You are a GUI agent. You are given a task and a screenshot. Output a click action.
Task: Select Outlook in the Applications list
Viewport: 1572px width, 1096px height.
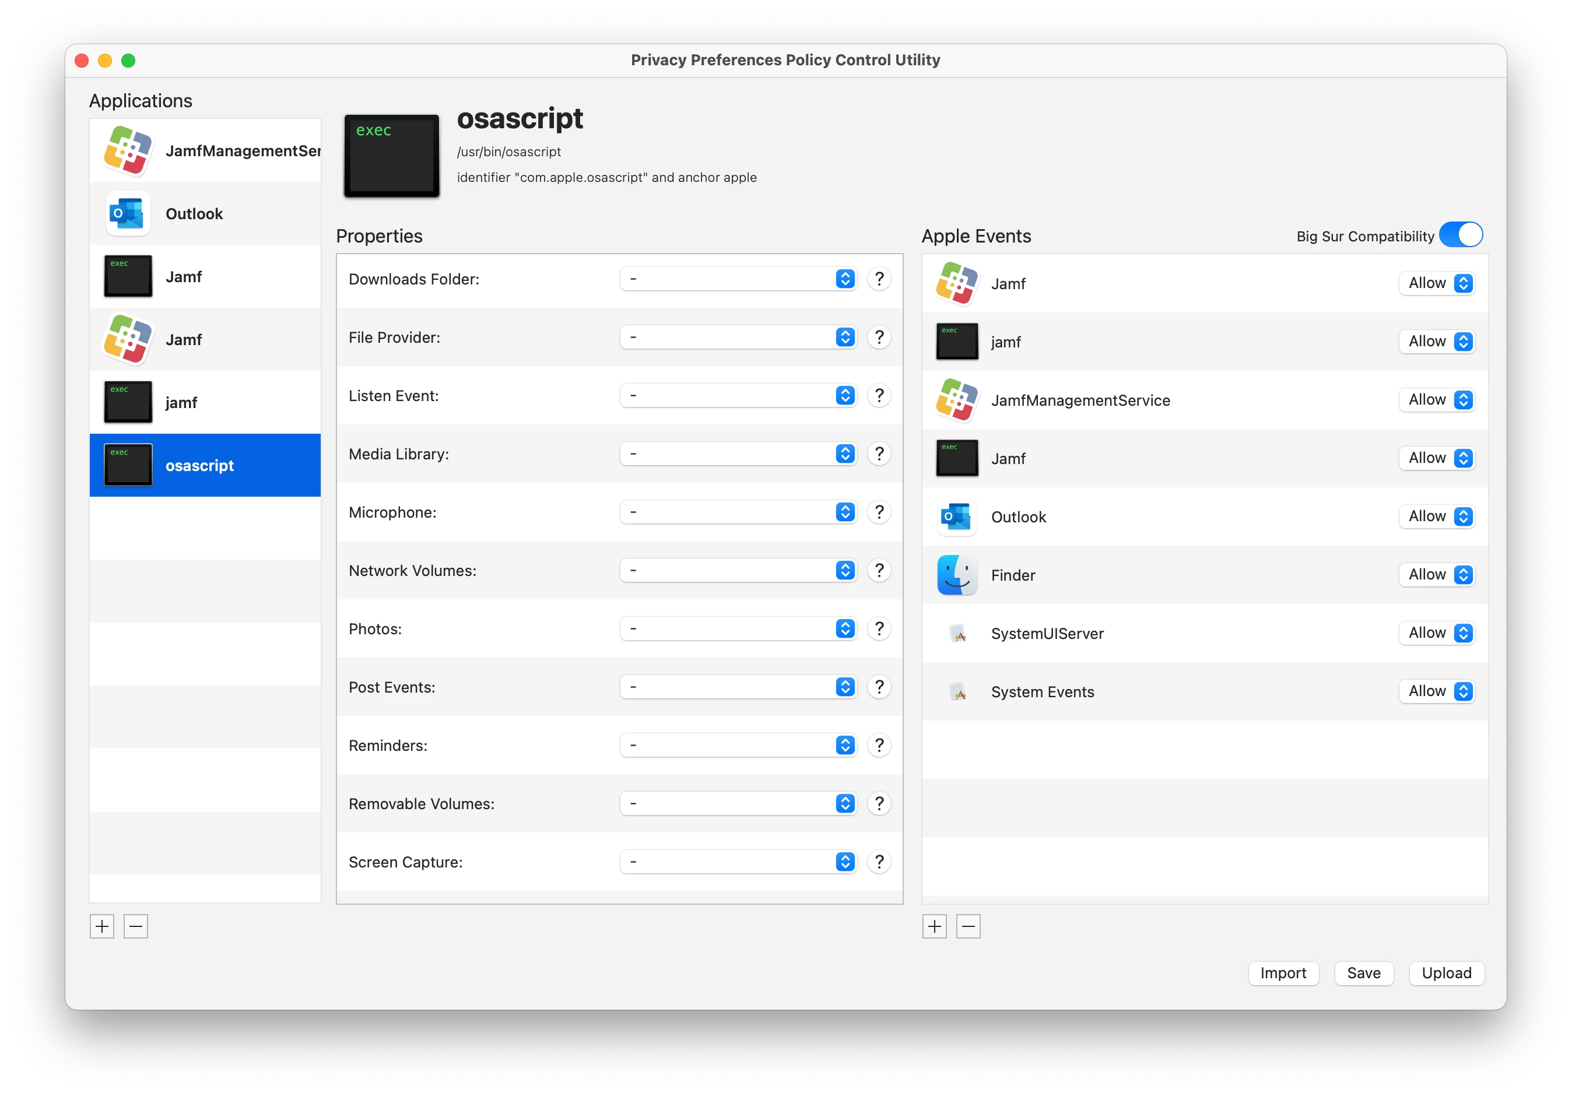click(205, 213)
